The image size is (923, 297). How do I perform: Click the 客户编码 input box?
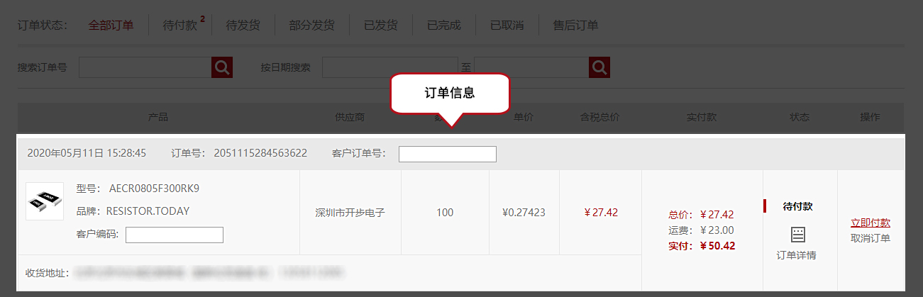pyautogui.click(x=175, y=235)
